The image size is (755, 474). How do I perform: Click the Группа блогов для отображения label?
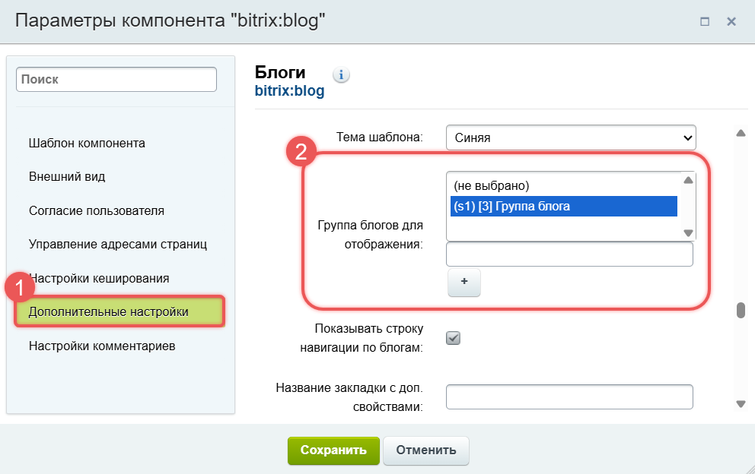371,235
